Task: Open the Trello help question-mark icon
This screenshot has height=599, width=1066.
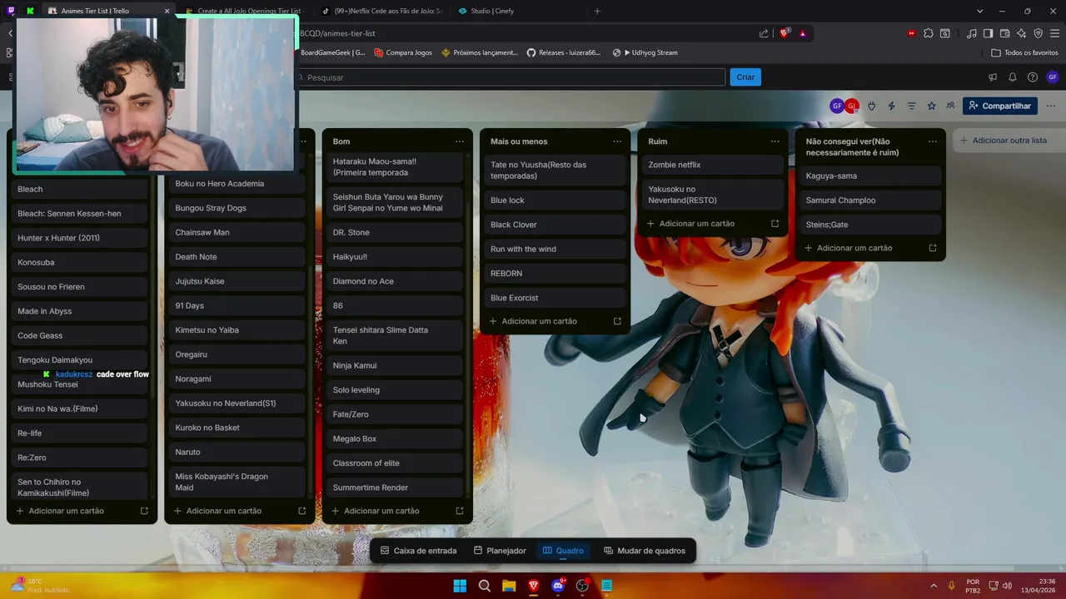Action: (1033, 77)
